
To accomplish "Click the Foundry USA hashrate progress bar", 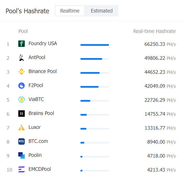I will click(95, 45).
